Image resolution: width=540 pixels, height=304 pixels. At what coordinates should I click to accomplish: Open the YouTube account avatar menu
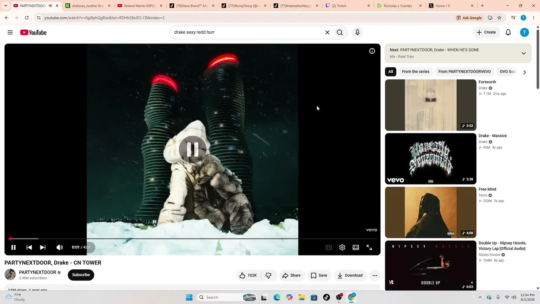coord(524,33)
